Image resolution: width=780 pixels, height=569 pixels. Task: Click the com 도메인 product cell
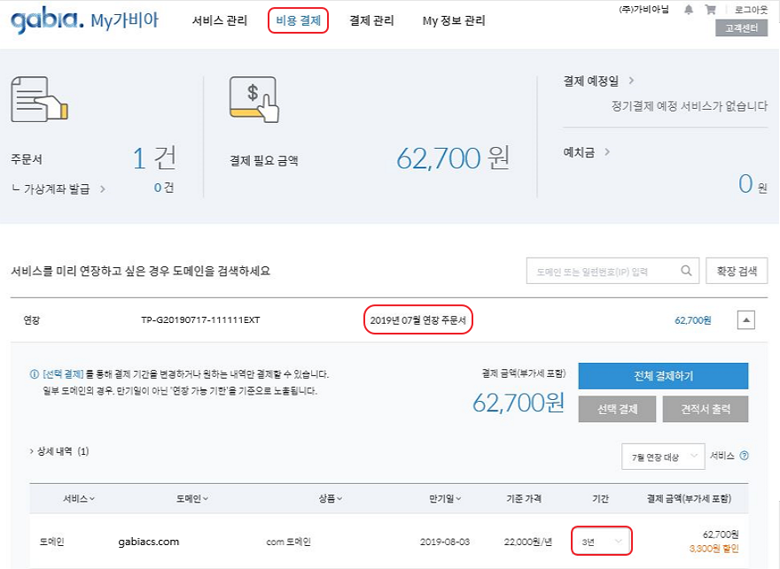tap(289, 542)
